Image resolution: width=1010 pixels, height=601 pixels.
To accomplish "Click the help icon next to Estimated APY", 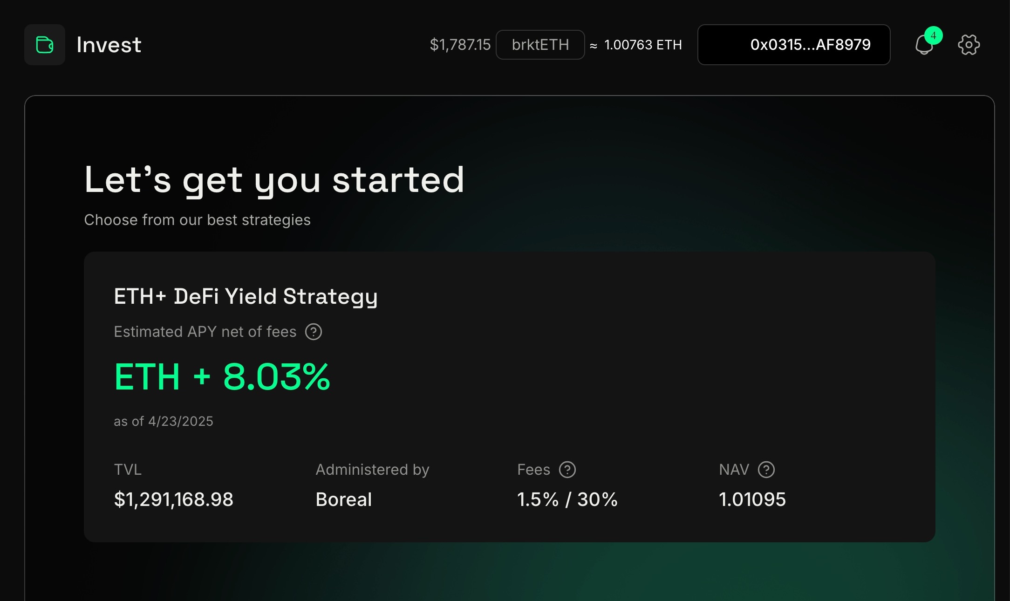I will (x=314, y=332).
